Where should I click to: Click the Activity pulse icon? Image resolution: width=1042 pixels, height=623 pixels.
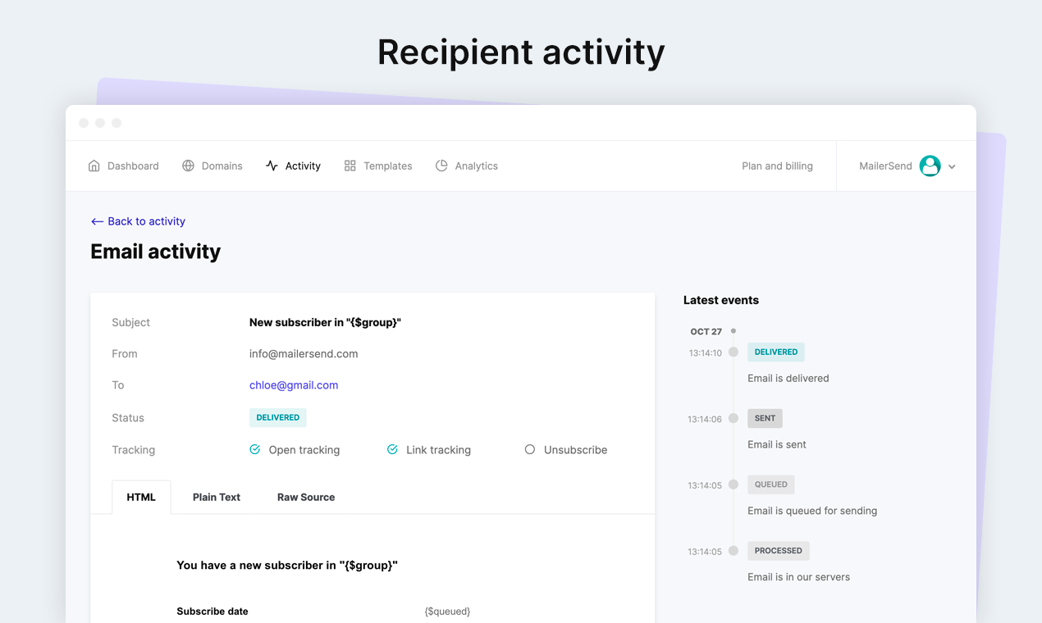(x=272, y=166)
